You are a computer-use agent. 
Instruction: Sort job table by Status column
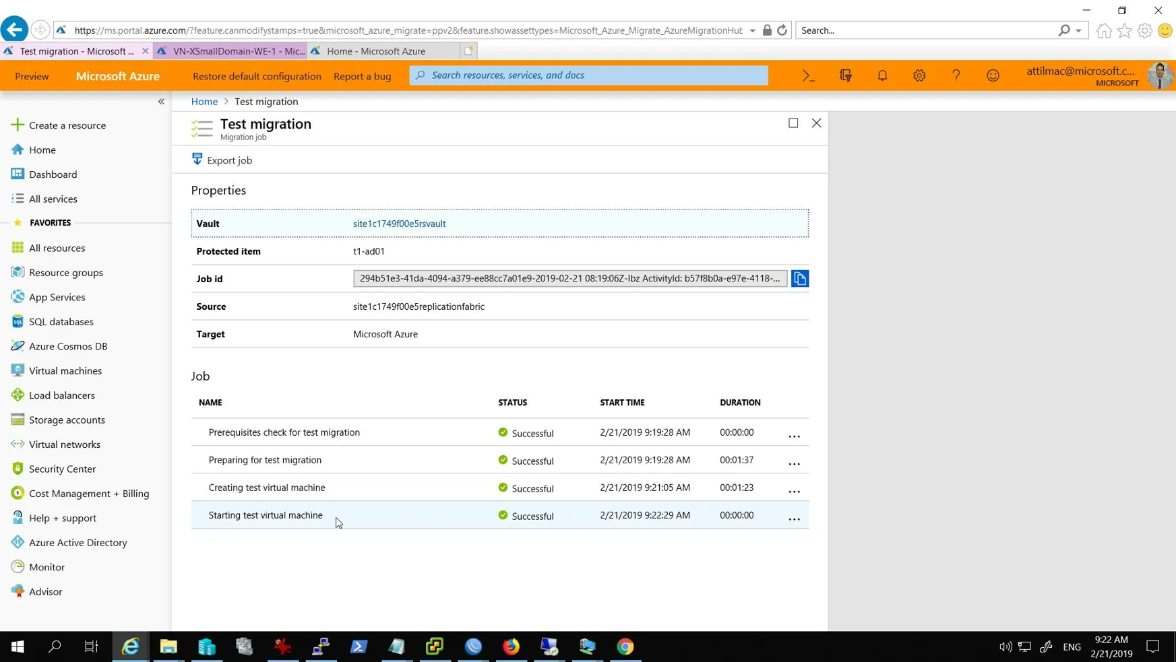pyautogui.click(x=513, y=403)
